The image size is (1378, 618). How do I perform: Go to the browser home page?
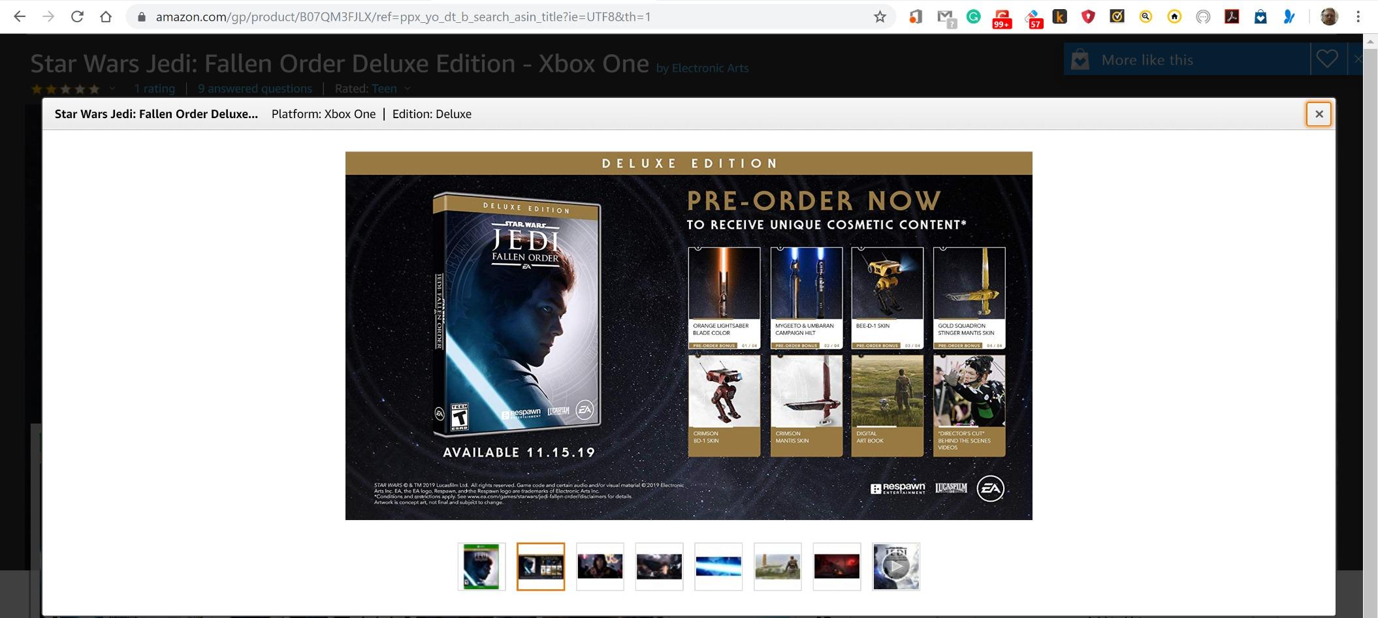[106, 17]
